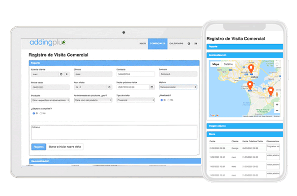The height and width of the screenshot is (196, 297).
Task: Click the Followup text area
Action: point(114,132)
